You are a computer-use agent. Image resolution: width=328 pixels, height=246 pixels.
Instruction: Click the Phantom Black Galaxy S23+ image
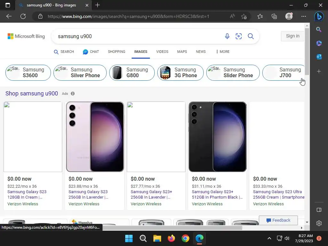[217, 137]
